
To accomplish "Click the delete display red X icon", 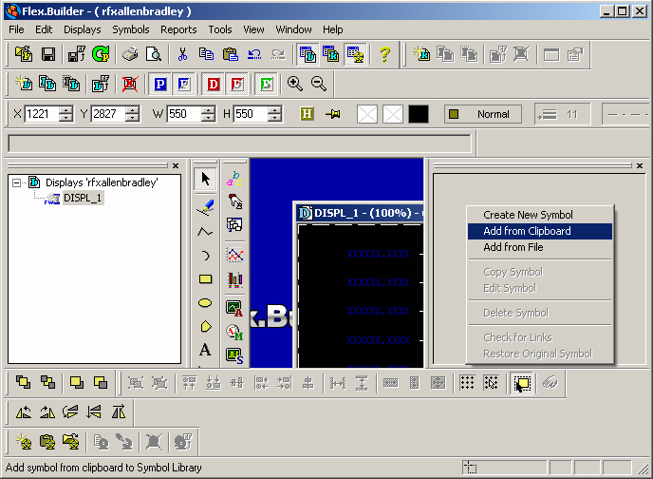I will [130, 84].
